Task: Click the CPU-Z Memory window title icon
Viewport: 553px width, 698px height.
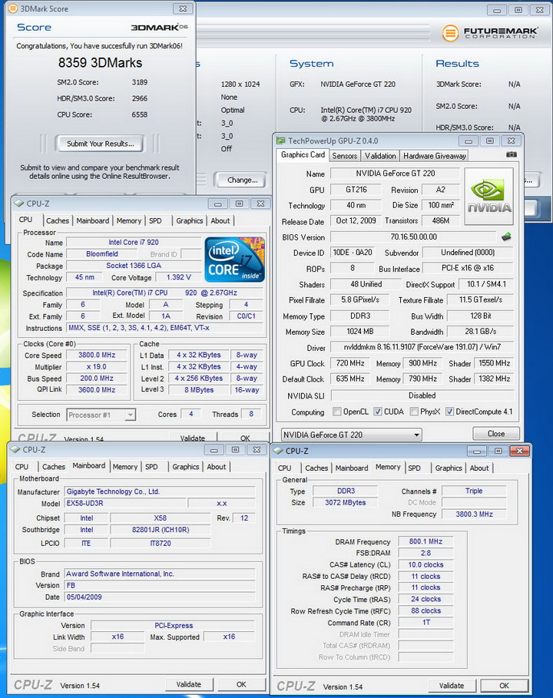Action: [278, 451]
